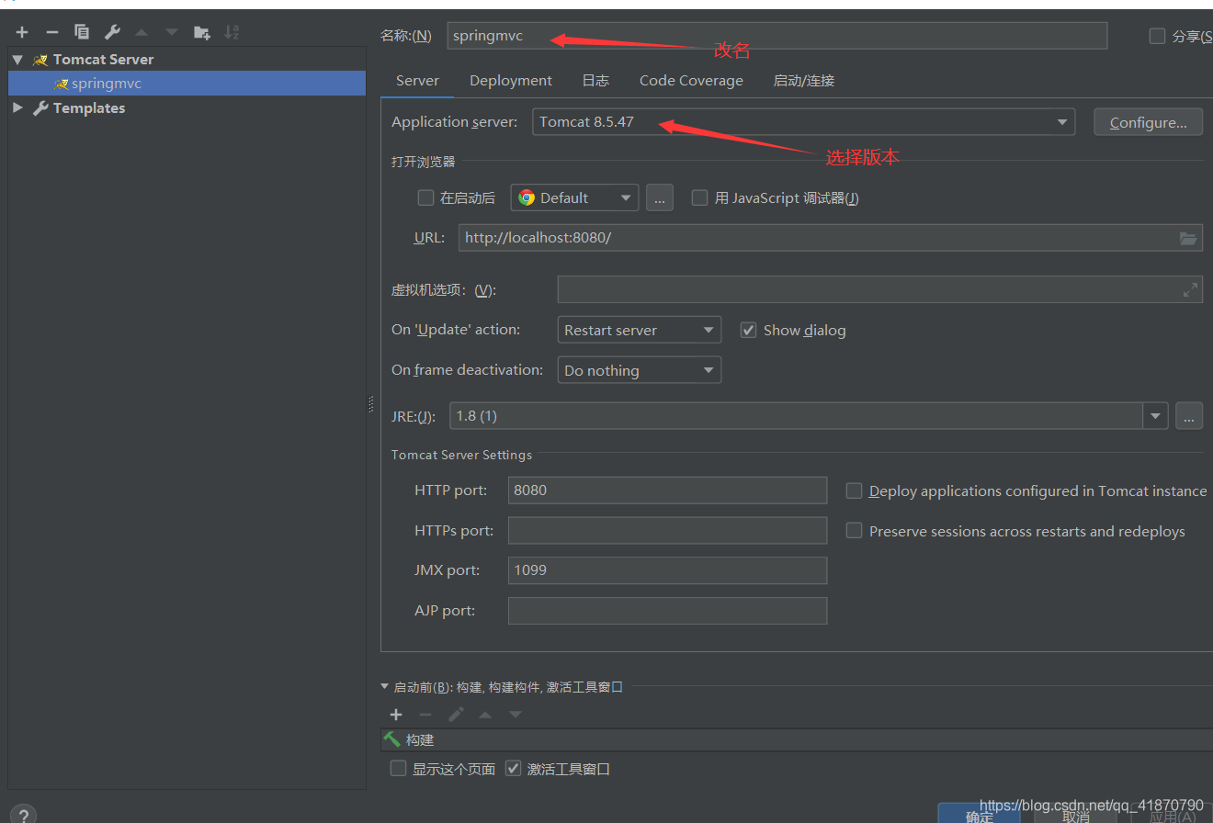Select springmvc configuration in tree
The image size is (1213, 823).
coord(187,84)
